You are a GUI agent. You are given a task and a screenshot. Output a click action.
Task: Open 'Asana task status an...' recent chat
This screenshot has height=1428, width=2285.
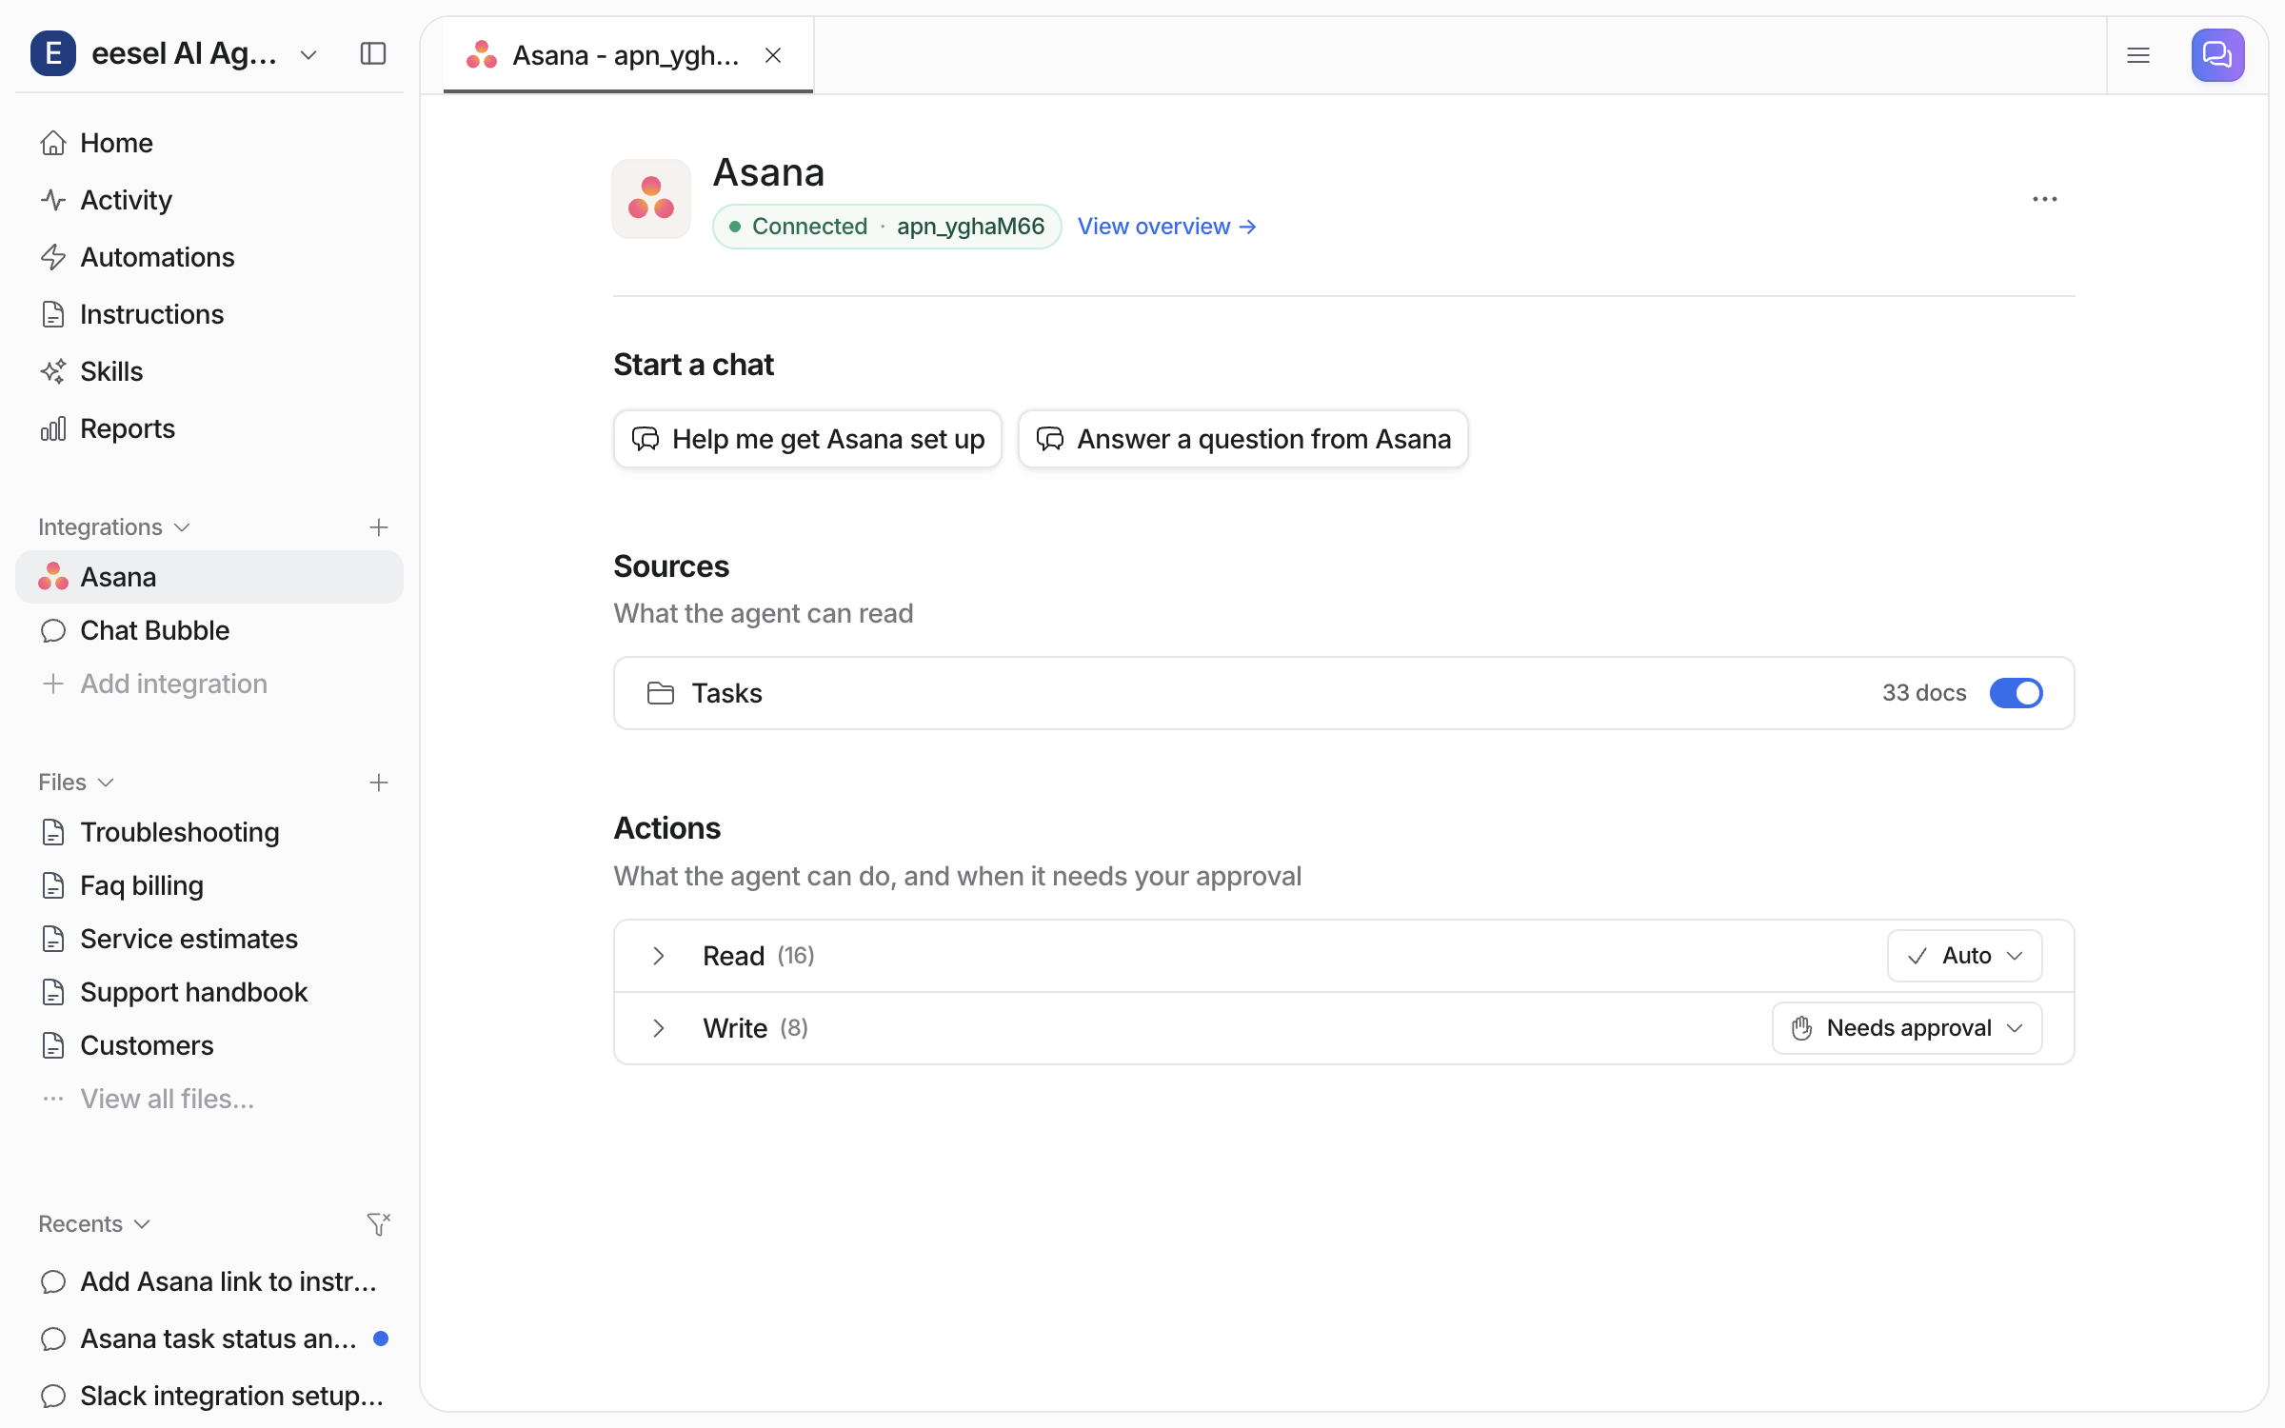(x=209, y=1339)
